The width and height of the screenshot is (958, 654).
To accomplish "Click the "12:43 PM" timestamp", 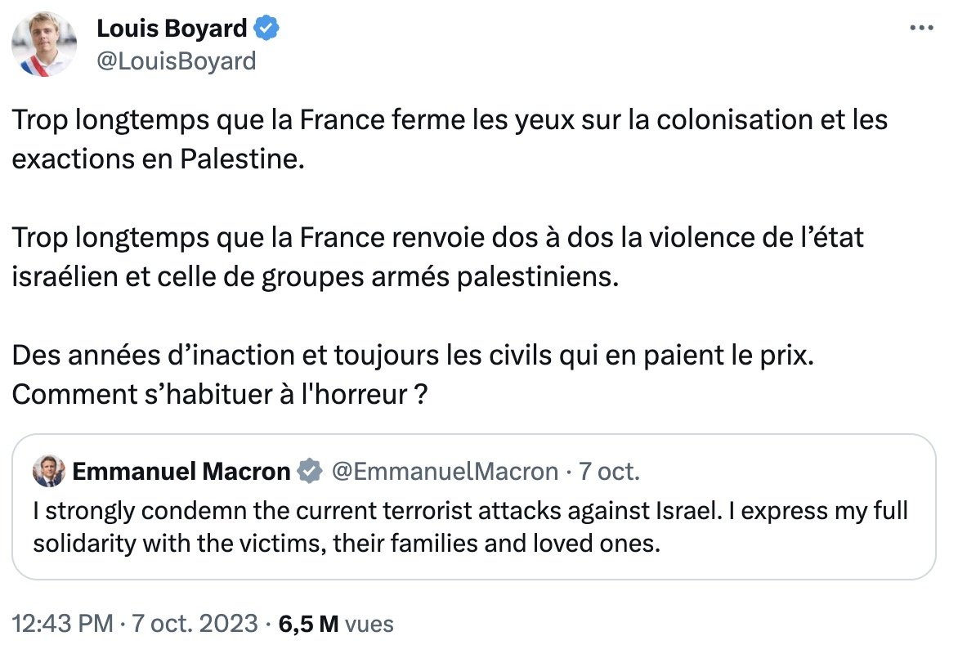I will (x=62, y=625).
